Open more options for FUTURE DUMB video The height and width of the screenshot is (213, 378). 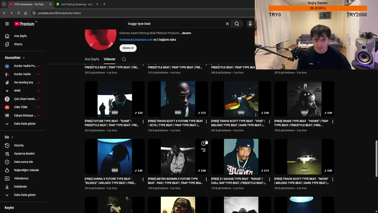tap(143, 122)
